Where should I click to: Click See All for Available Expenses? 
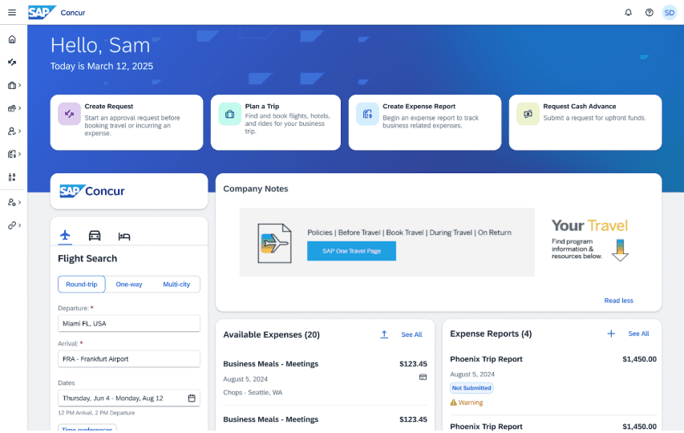coord(411,334)
